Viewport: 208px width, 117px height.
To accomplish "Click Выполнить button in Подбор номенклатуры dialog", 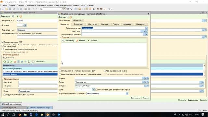I will pyautogui.click(x=136, y=98).
